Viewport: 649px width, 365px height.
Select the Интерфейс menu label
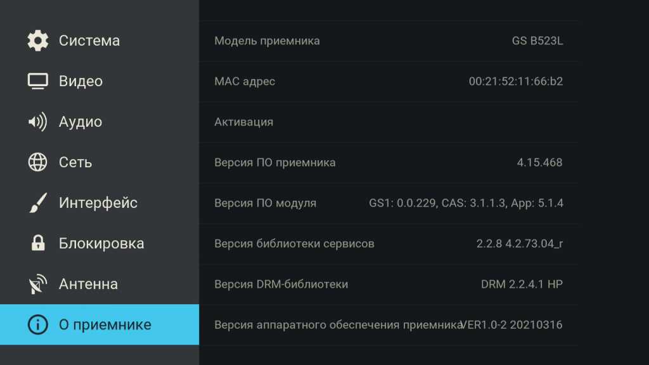[98, 203]
